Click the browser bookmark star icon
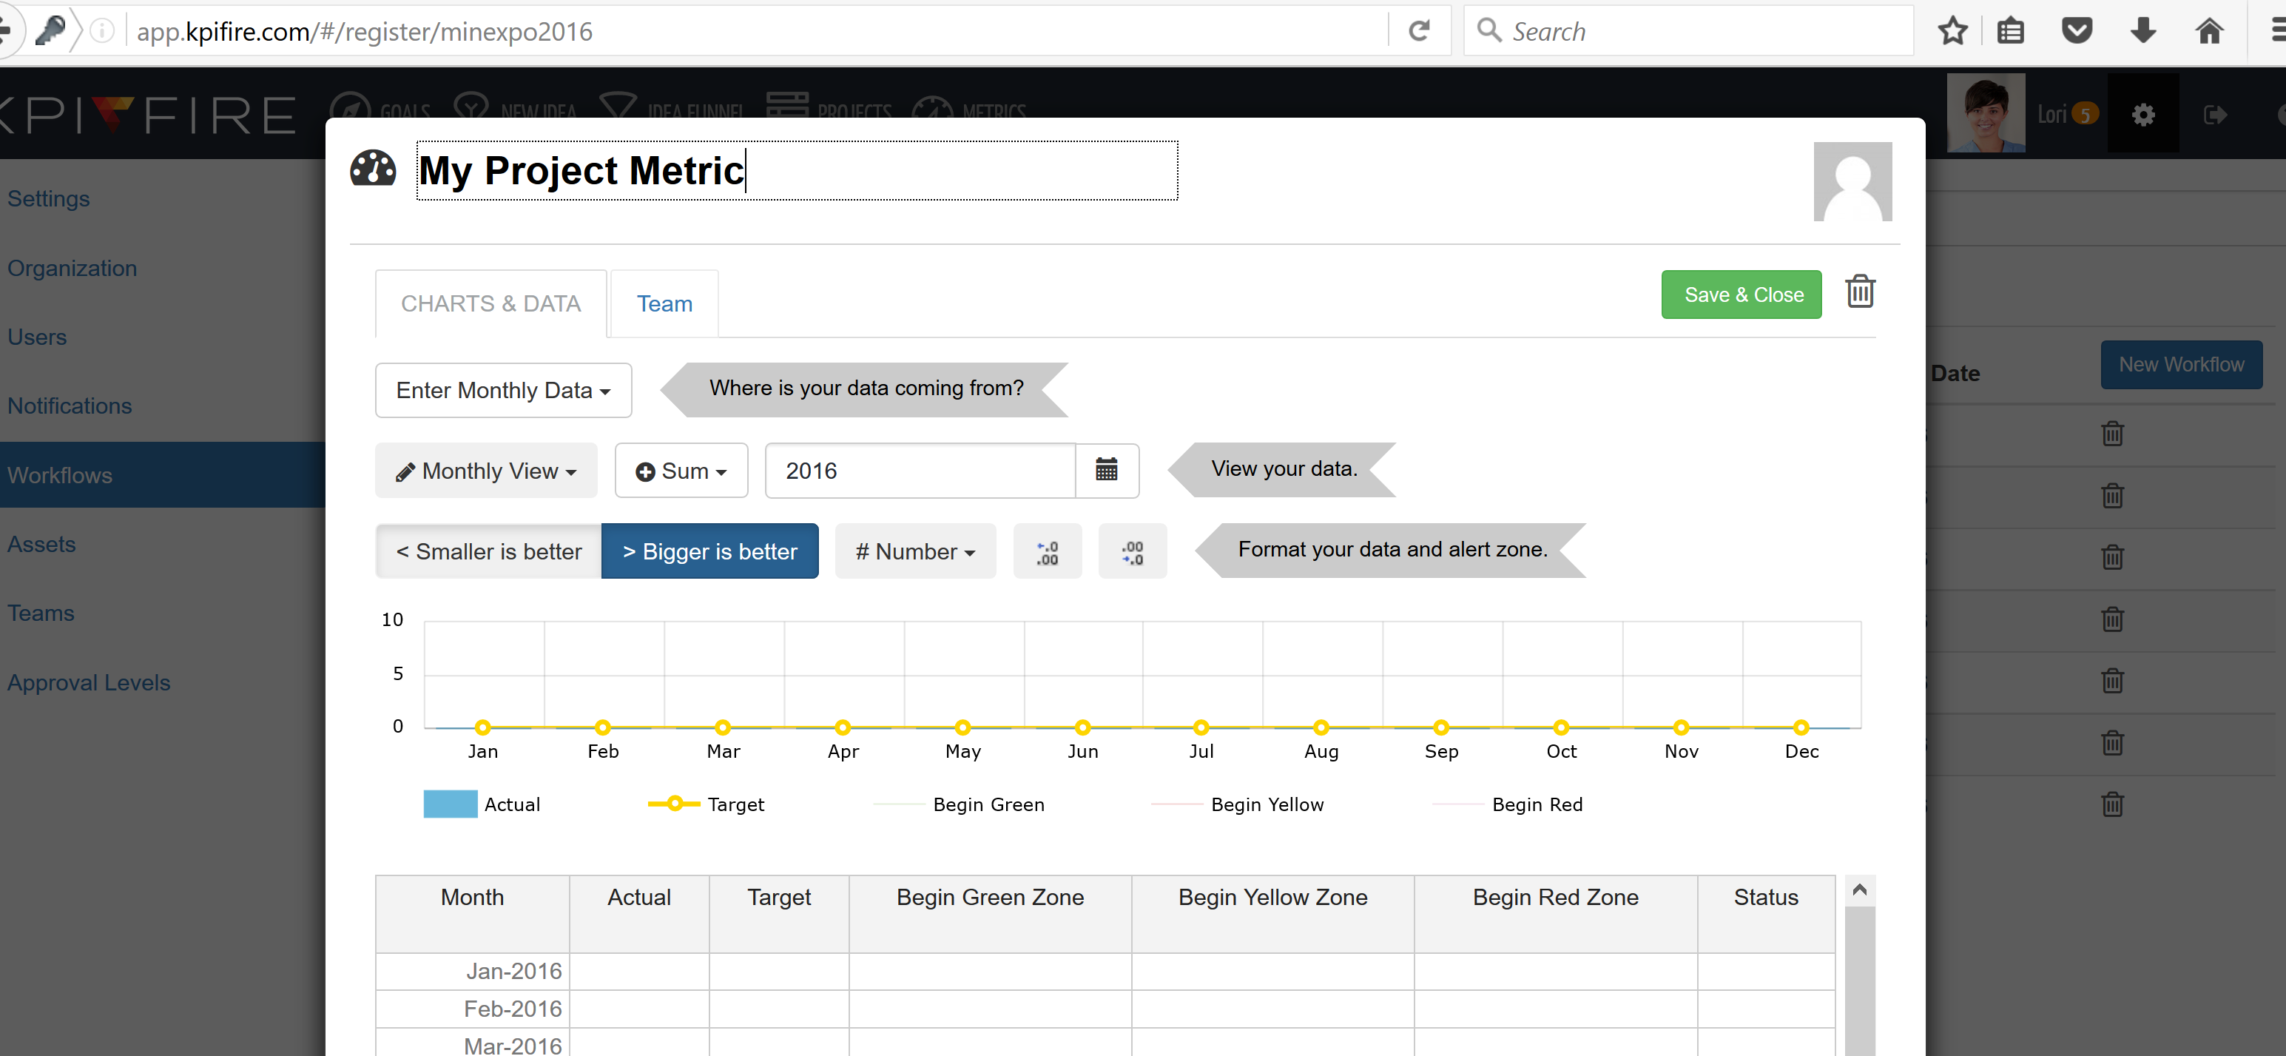The width and height of the screenshot is (2286, 1056). (1952, 31)
